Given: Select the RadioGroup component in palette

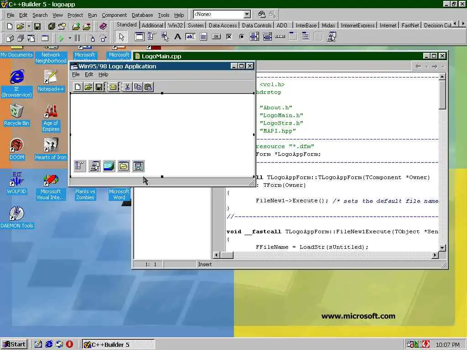Looking at the screenshot, I should click(306, 36).
